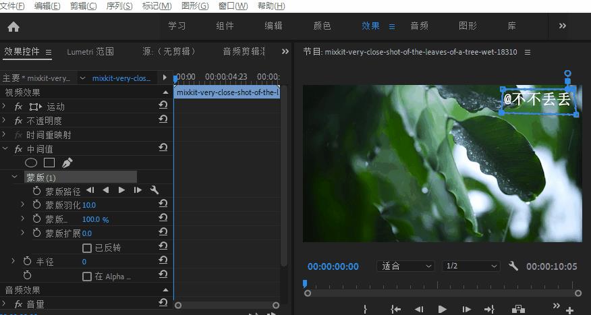
Task: Click the Lift button icon
Action: click(519, 310)
